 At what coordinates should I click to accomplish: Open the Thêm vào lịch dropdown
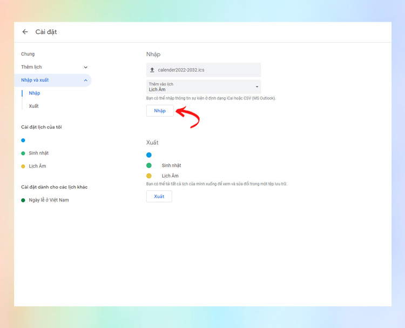pyautogui.click(x=204, y=87)
